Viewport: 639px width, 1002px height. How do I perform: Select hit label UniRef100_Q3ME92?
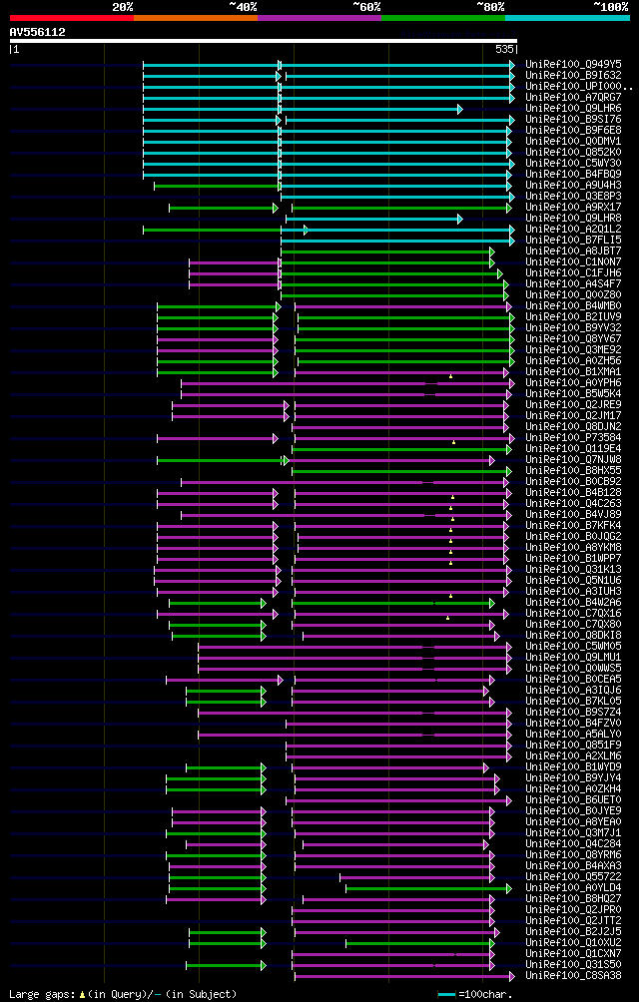coord(573,350)
